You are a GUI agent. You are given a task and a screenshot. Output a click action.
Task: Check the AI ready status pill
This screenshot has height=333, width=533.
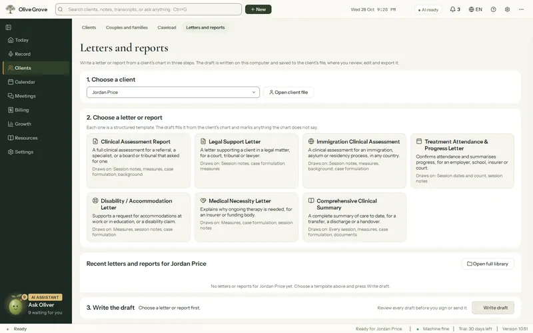(428, 9)
